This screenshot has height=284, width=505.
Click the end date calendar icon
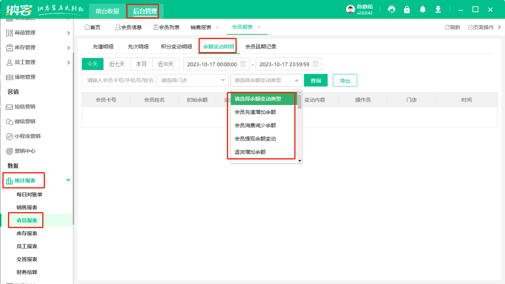coord(315,64)
